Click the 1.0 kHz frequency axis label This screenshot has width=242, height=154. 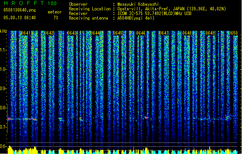3,70
